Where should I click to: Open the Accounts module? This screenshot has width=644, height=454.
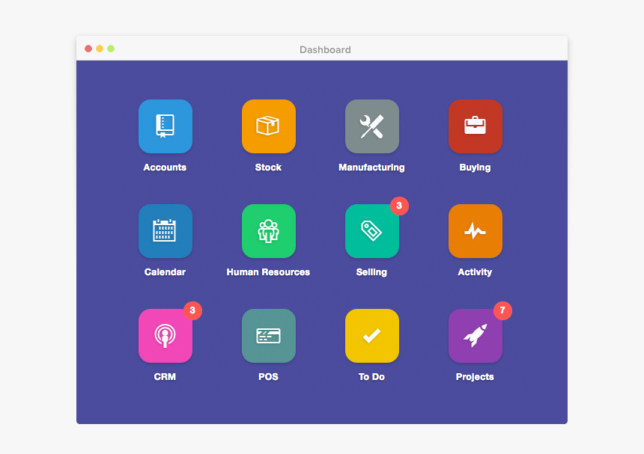[x=165, y=126]
